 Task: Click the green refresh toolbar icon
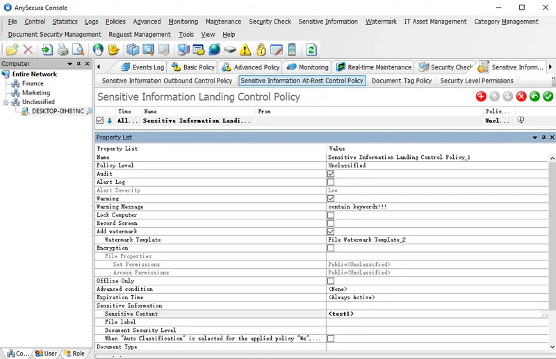(x=311, y=49)
